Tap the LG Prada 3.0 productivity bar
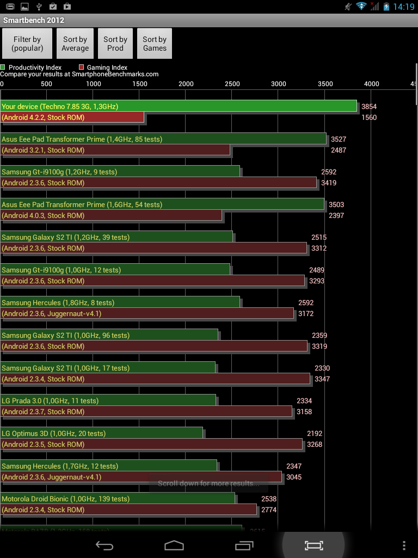 coord(108,401)
